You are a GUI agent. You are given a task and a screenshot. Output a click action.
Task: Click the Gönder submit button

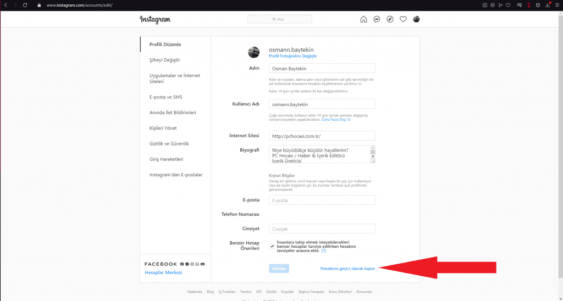click(279, 269)
